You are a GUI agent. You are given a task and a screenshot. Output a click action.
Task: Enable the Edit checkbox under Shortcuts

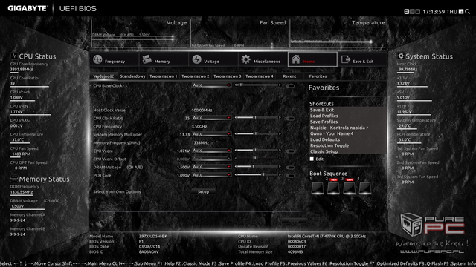coord(312,159)
